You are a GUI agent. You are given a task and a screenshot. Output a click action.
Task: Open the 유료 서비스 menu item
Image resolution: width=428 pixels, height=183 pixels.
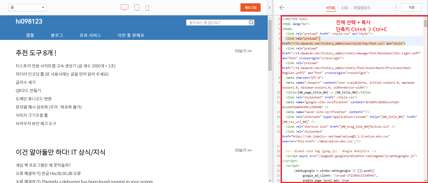click(90, 35)
